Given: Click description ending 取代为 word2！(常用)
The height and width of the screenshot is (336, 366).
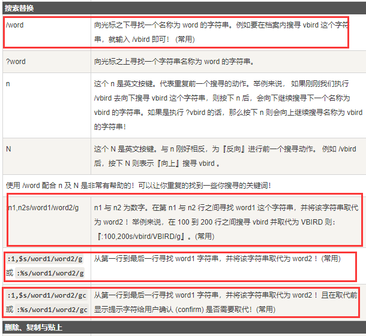Looking at the screenshot, I should 217,258.
